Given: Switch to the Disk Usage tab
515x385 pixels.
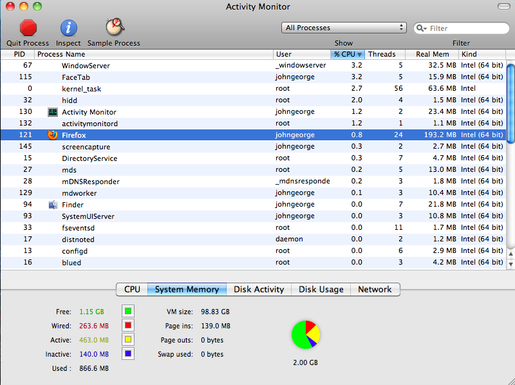Looking at the screenshot, I should click(321, 290).
